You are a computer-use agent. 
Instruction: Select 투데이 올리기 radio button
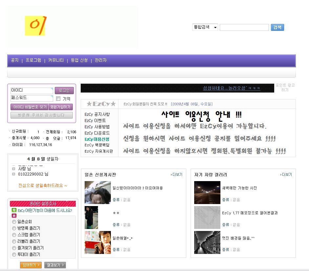pyautogui.click(x=14, y=255)
